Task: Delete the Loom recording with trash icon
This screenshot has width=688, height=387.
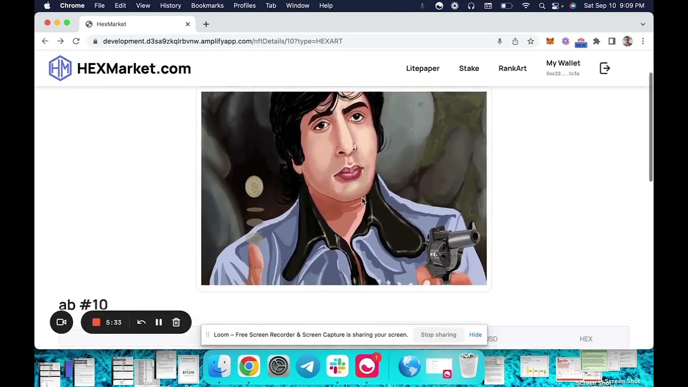Action: (x=176, y=322)
